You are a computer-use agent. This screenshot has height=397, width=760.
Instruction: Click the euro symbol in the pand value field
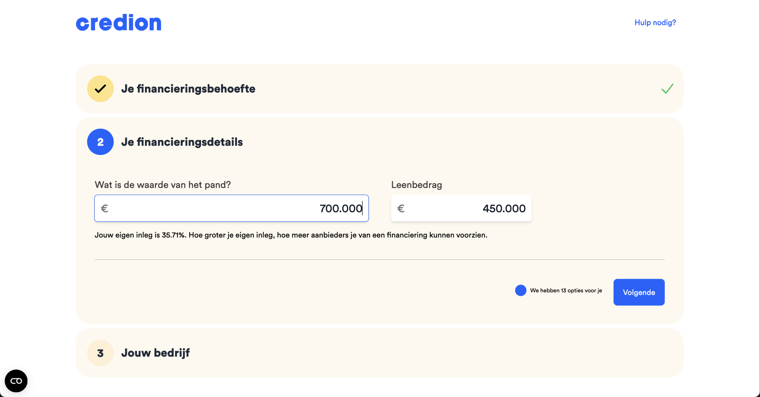pyautogui.click(x=104, y=208)
